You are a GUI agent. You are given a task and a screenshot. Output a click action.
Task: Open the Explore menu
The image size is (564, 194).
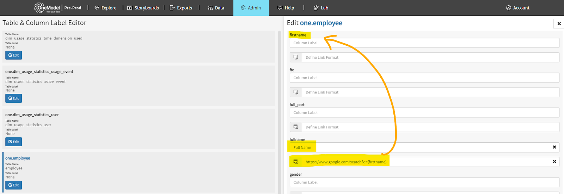105,8
